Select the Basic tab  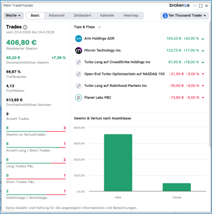tap(35, 15)
